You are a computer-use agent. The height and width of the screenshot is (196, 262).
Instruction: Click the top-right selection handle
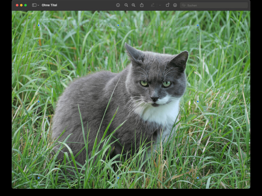[x=198, y=25]
